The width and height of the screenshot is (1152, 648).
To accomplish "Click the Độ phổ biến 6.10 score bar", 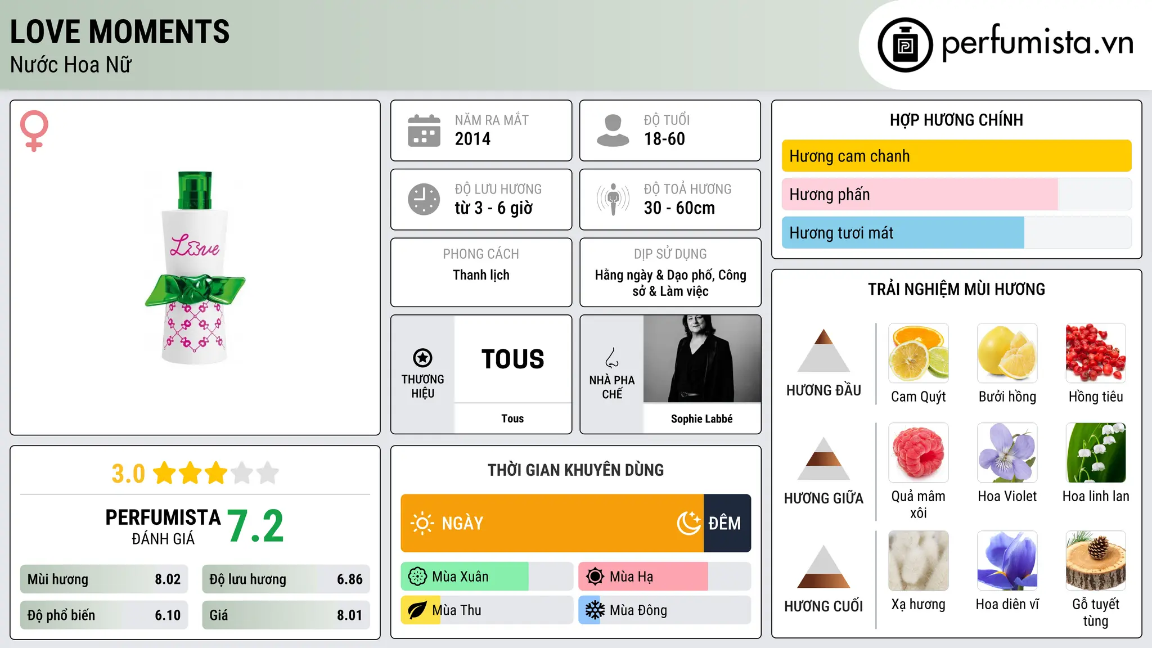I will click(x=104, y=615).
